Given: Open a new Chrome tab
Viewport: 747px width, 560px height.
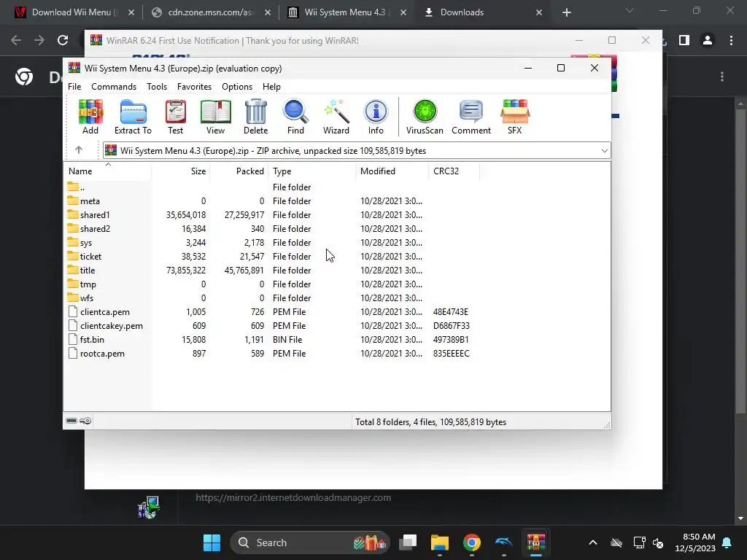Looking at the screenshot, I should click(566, 12).
